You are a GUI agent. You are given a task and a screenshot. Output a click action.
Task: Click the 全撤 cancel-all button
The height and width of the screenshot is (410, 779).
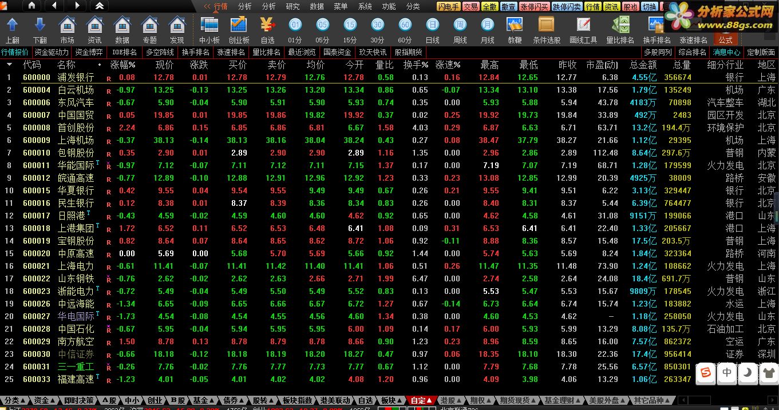coord(489,7)
